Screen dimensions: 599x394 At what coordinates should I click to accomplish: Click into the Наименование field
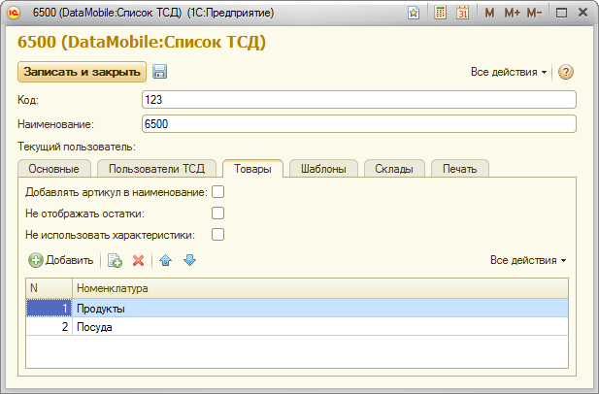coord(358,124)
